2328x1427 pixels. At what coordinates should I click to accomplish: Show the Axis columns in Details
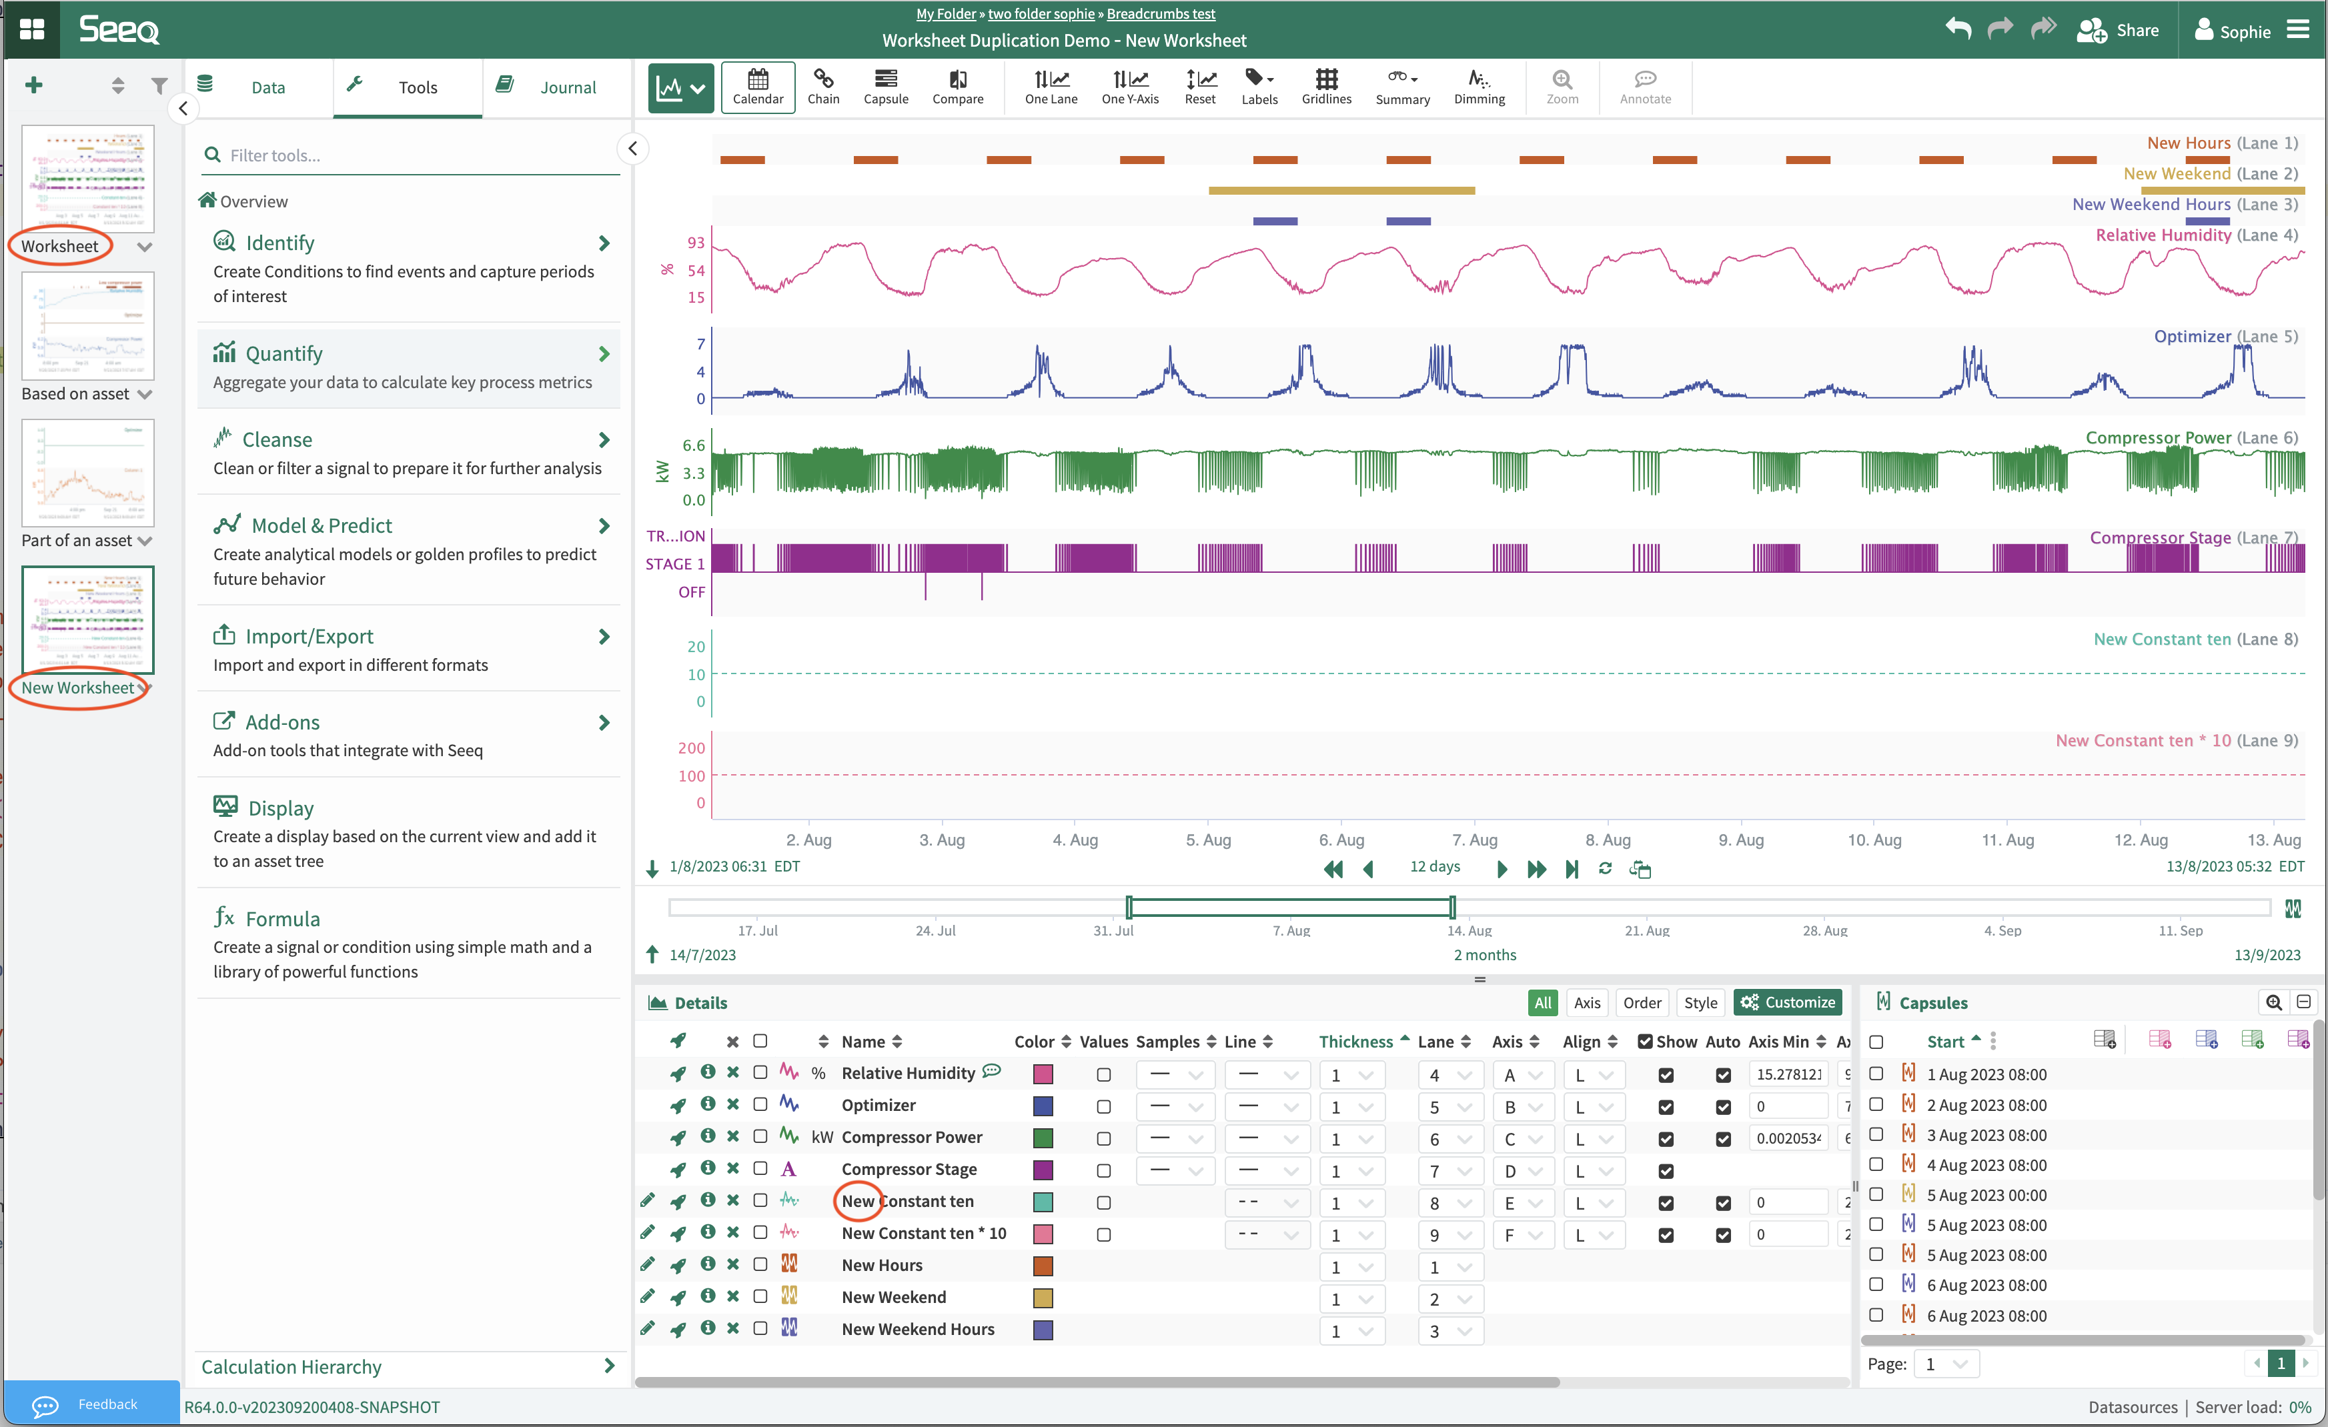1586,1002
